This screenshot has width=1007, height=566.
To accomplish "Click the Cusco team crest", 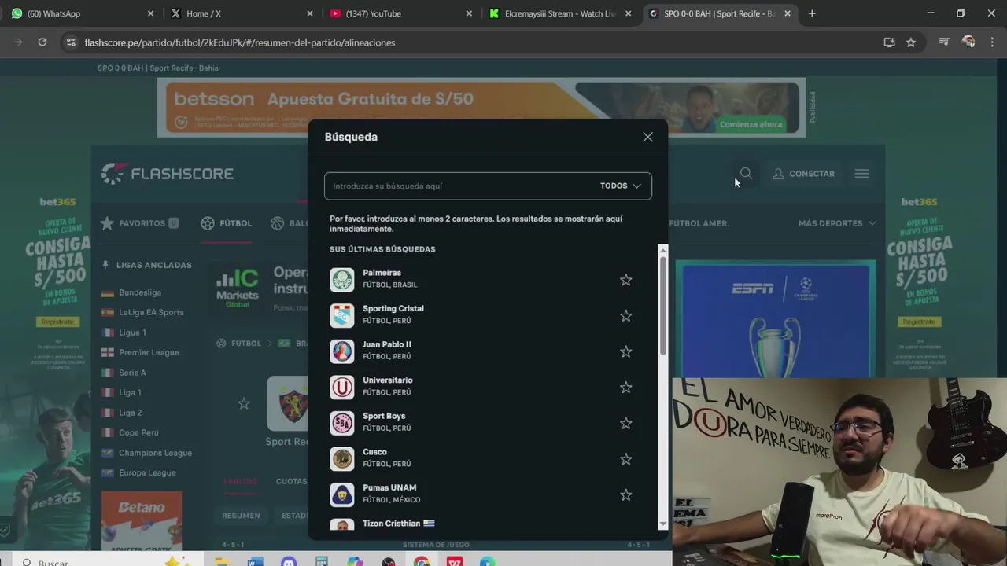I will click(x=342, y=459).
